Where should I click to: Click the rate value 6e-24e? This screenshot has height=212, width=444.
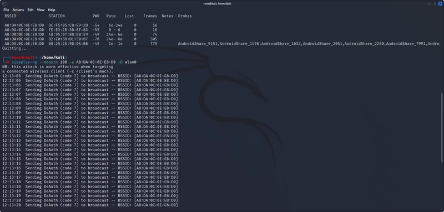115,25
